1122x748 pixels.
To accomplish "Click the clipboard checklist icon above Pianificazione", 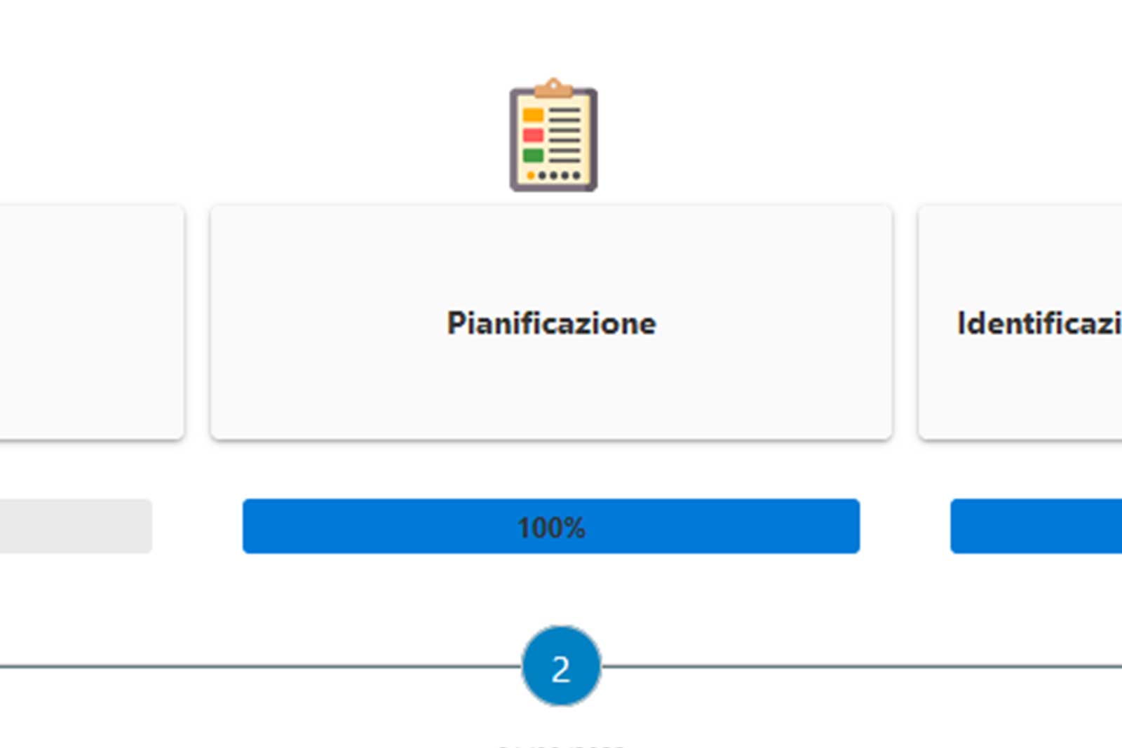I will (553, 137).
